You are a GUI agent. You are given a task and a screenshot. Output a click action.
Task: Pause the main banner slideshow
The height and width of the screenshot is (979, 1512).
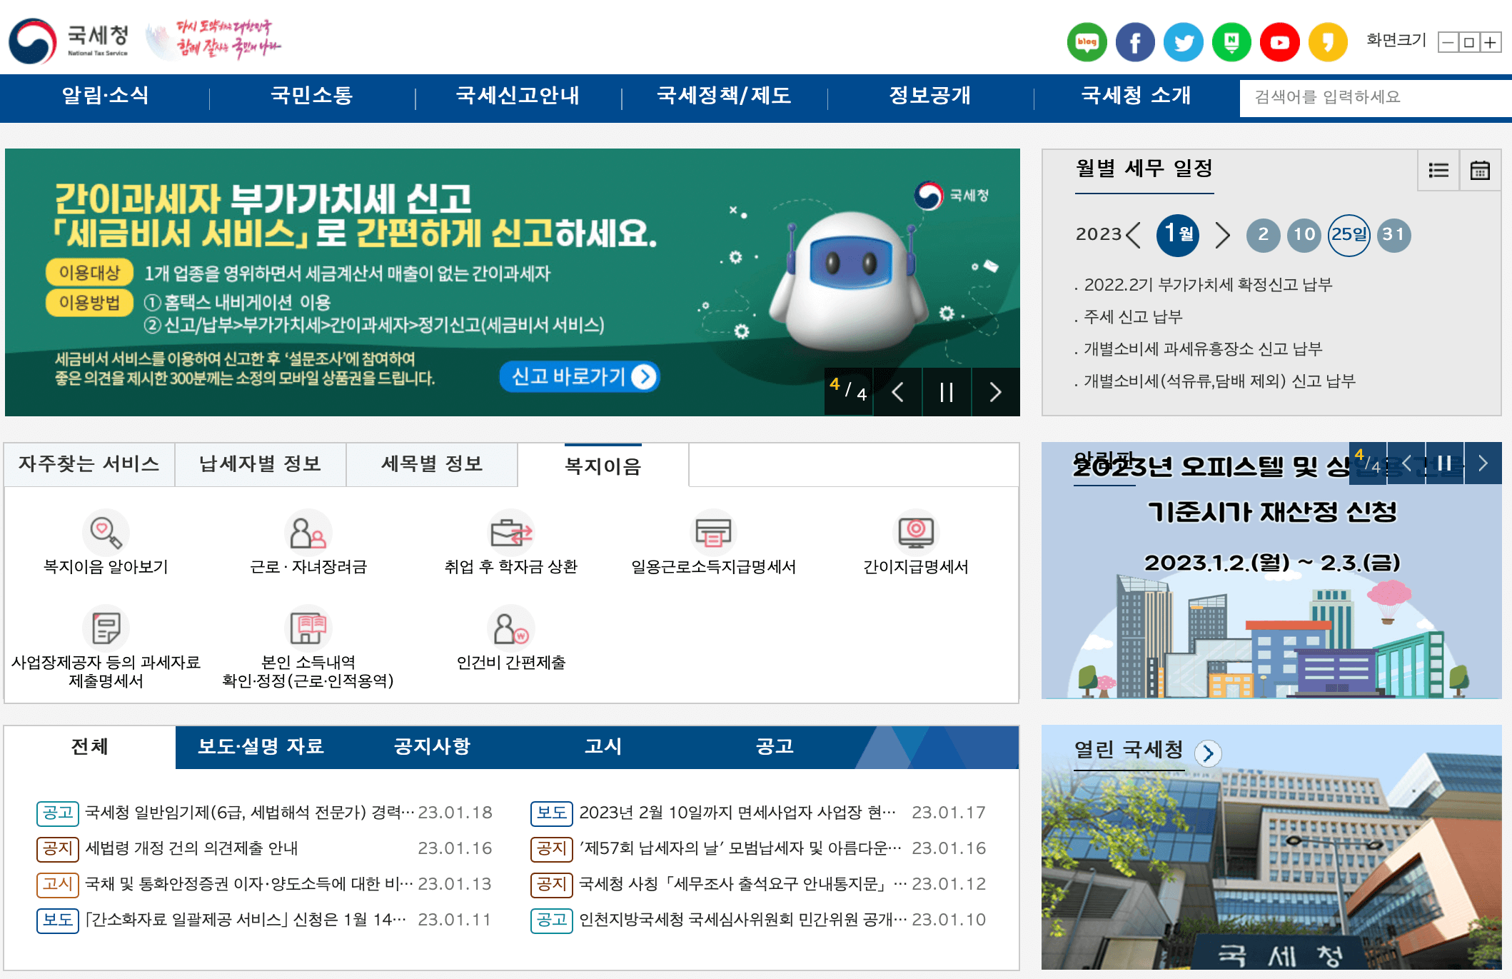tap(947, 392)
